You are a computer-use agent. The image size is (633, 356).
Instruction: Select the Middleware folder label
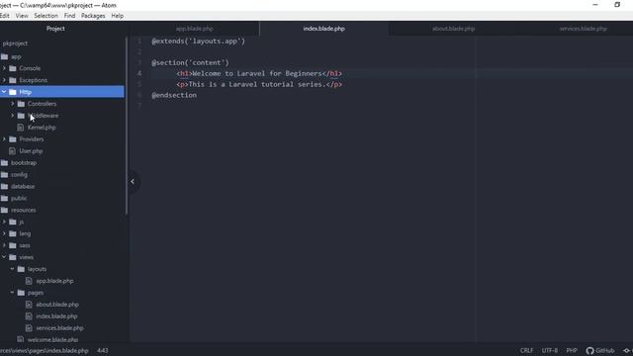[44, 116]
